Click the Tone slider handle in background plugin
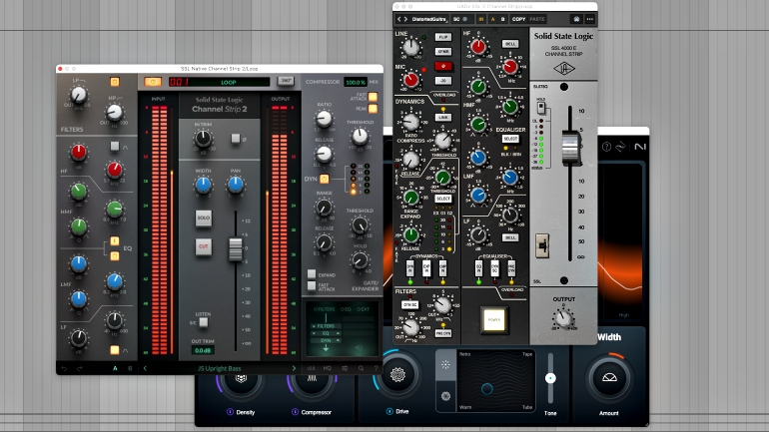The image size is (769, 432). pyautogui.click(x=550, y=378)
